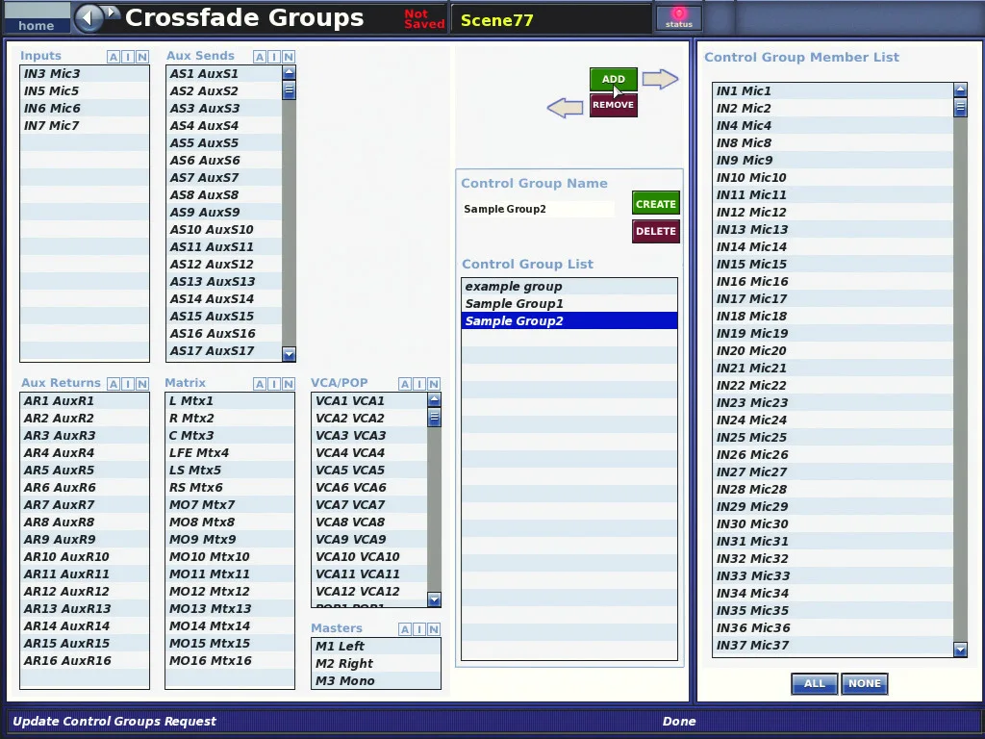The width and height of the screenshot is (985, 739).
Task: Select 'AS10 AuxS10' in Aux Sends
Action: (224, 229)
